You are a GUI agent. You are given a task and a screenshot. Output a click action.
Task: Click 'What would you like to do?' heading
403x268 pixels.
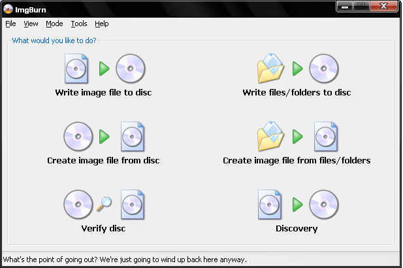pyautogui.click(x=54, y=41)
